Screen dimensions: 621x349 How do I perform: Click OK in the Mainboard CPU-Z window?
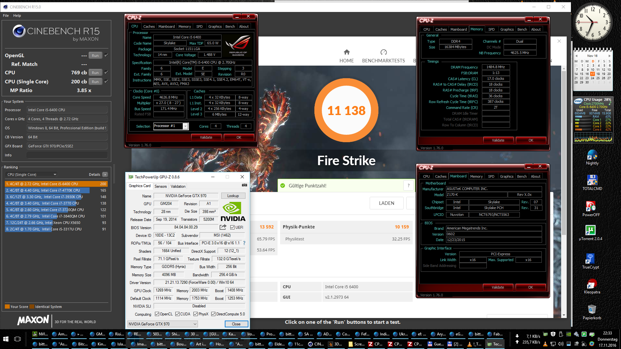(x=530, y=287)
